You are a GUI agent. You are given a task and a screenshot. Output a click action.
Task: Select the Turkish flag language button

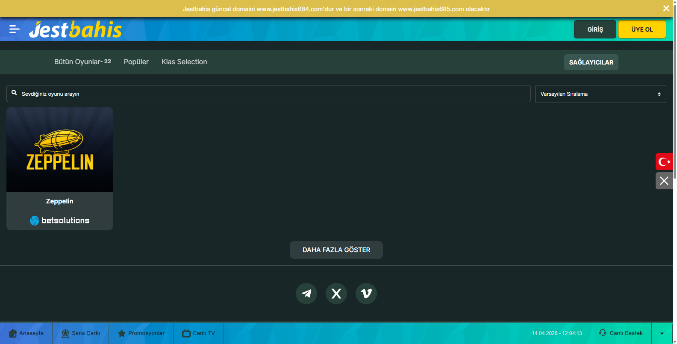(664, 162)
